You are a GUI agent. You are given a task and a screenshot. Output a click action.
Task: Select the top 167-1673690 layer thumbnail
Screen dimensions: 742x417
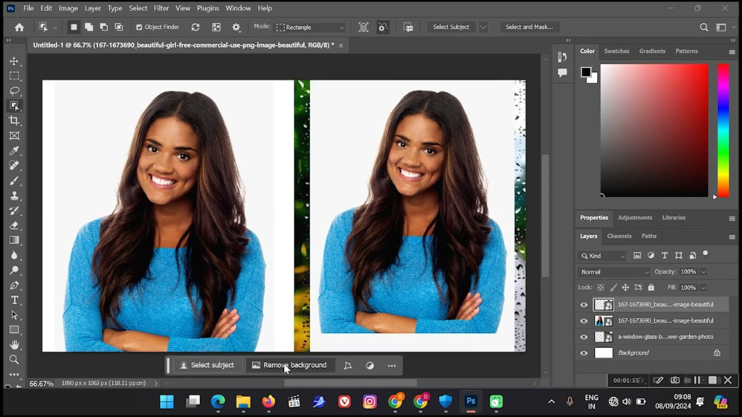coord(604,304)
